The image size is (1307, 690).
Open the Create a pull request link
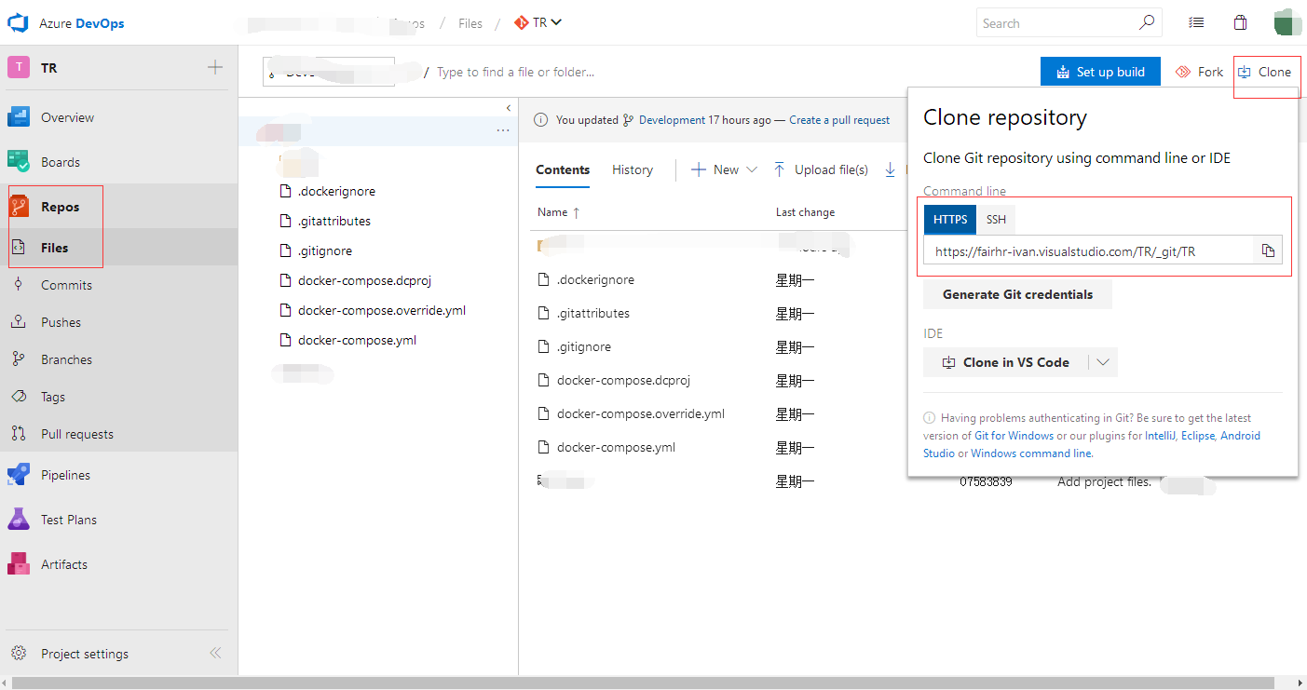click(x=839, y=120)
